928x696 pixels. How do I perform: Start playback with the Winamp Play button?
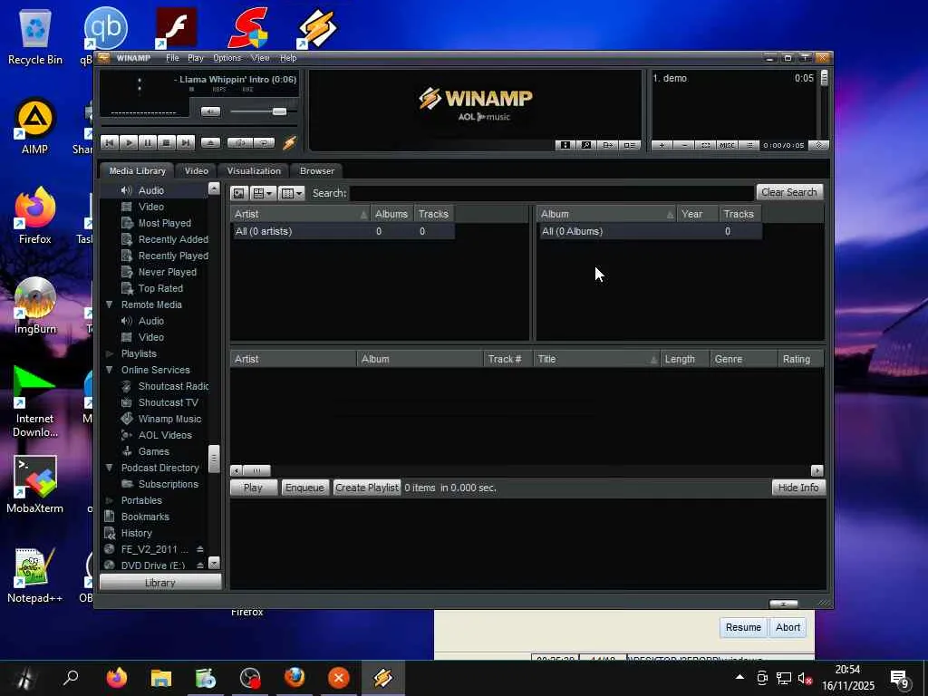129,142
